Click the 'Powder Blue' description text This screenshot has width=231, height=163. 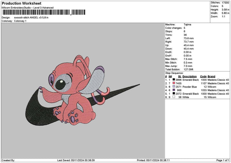tap(189, 87)
